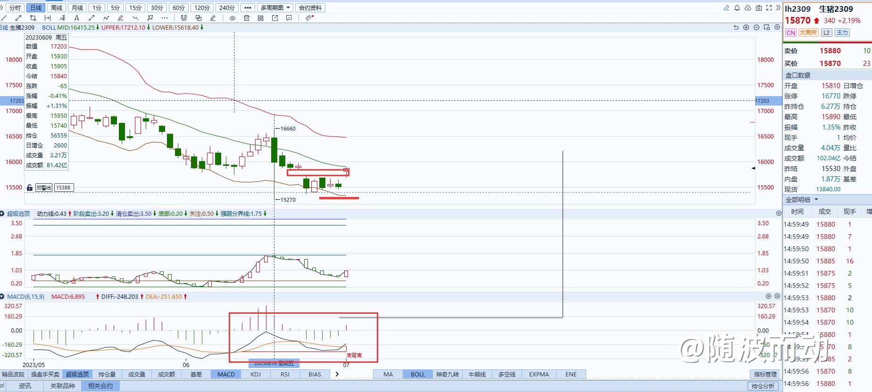Image resolution: width=872 pixels, height=392 pixels.
Task: Switch to 资讯 news tab
Action: point(25,386)
